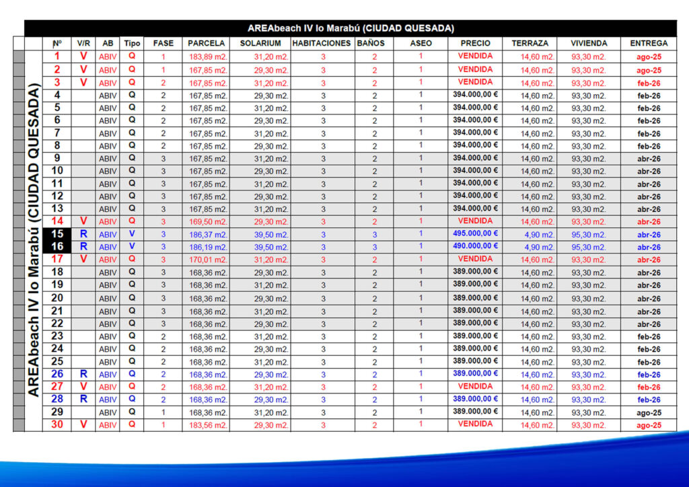Click the 'AB' column header
This screenshot has width=689, height=487.
click(x=108, y=43)
